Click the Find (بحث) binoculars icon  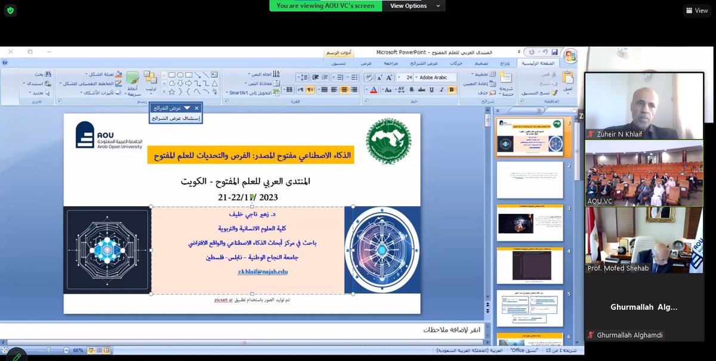pos(48,74)
